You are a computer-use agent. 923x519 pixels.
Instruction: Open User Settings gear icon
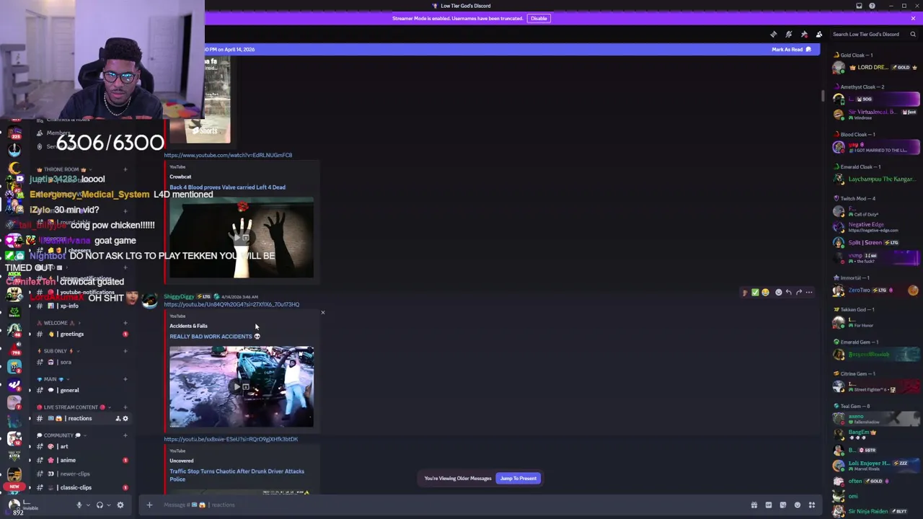click(120, 505)
